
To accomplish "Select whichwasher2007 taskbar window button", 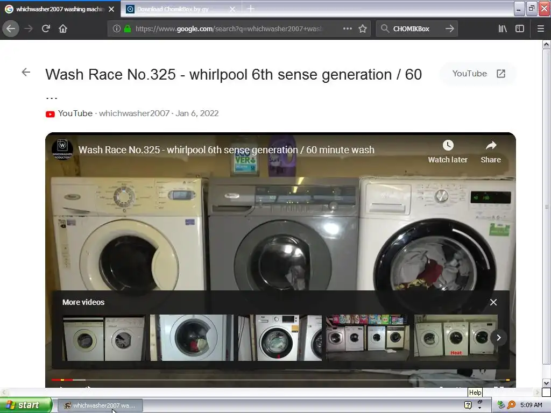I will 100,405.
